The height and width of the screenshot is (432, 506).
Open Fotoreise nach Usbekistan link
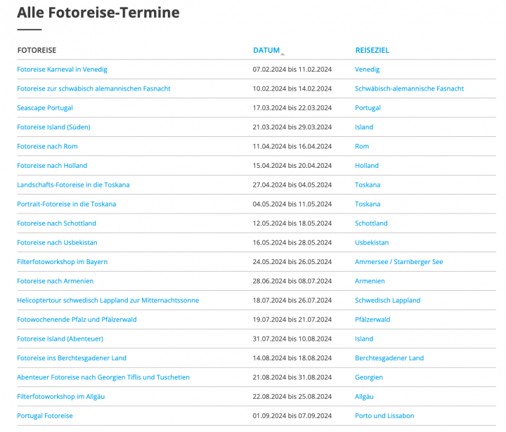57,242
